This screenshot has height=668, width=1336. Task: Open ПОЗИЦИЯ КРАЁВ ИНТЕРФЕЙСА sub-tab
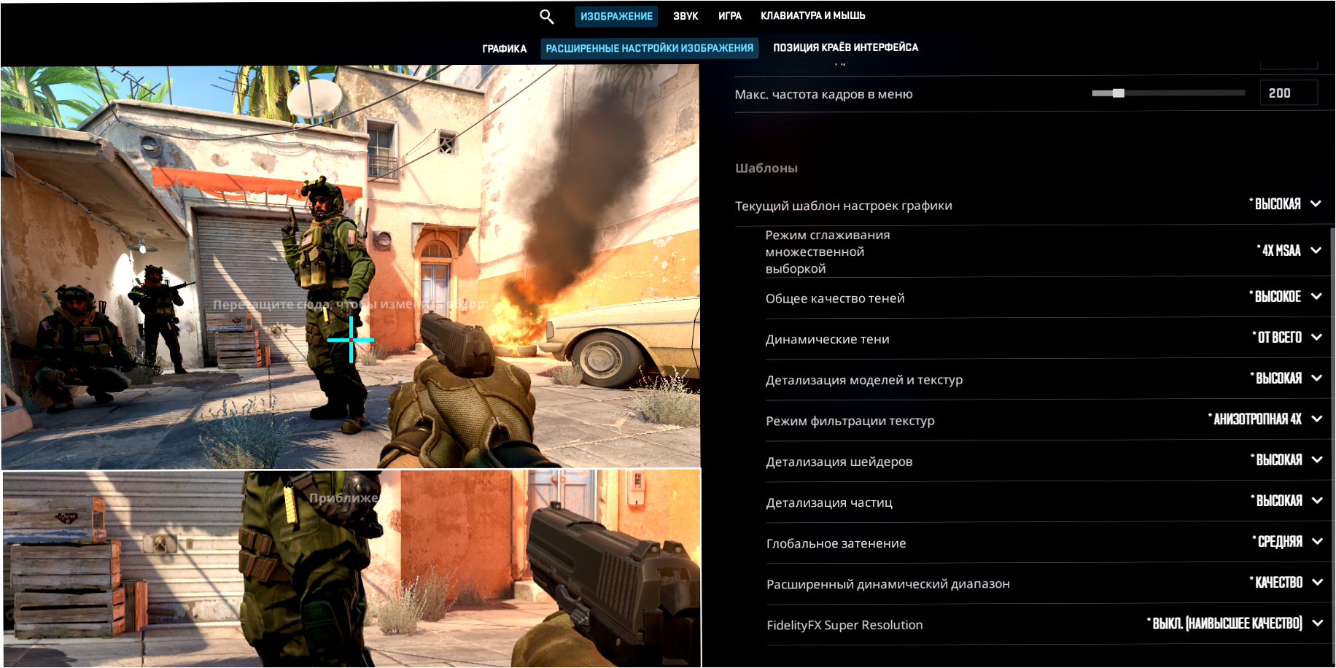tap(845, 47)
